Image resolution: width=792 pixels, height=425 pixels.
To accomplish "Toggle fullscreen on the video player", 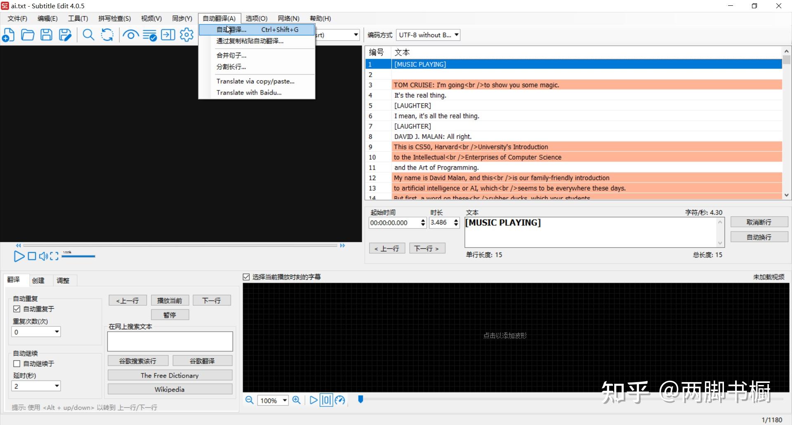I will 54,256.
